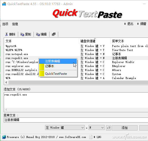Open the 左 Window 键 modifier dropdown

65,128
